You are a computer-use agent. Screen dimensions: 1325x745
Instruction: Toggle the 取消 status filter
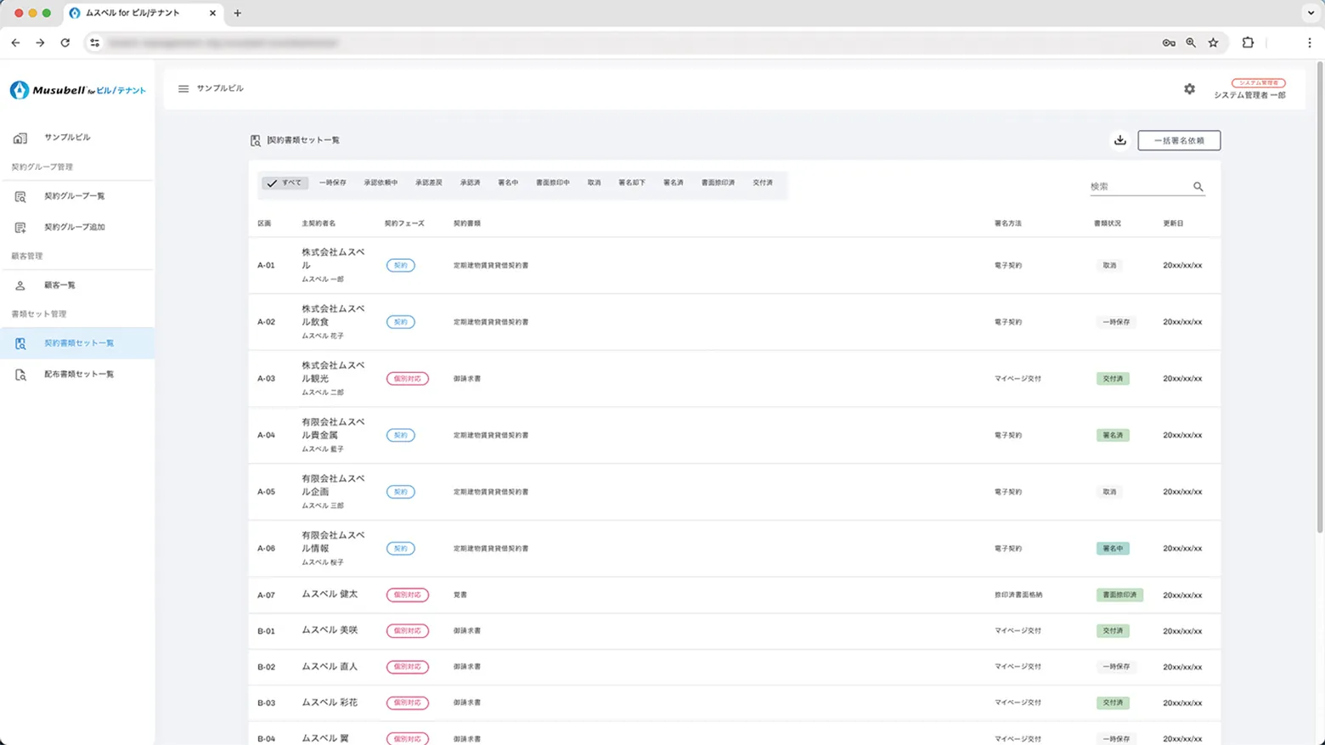594,183
